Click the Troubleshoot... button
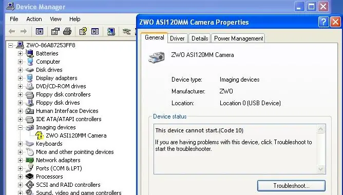 click(x=291, y=186)
